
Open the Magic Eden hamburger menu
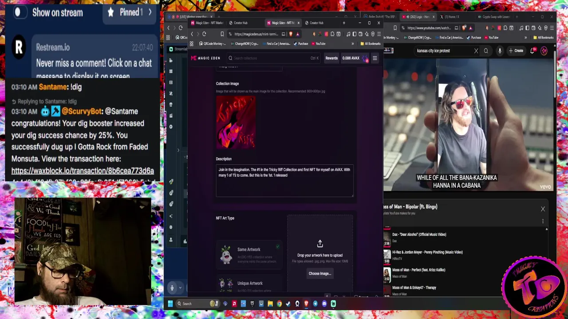[x=375, y=58]
